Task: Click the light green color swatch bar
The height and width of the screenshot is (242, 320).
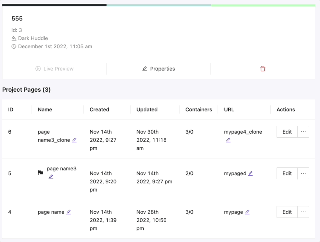Action: [263, 5]
